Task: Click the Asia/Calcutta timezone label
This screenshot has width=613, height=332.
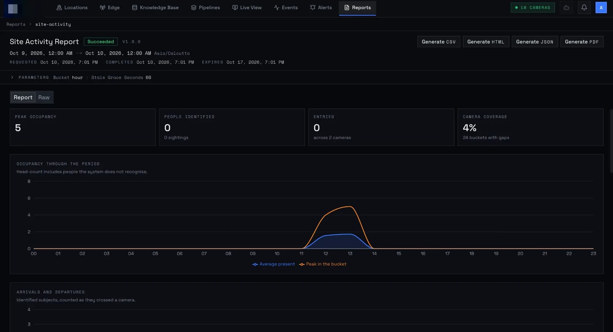Action: [x=172, y=53]
